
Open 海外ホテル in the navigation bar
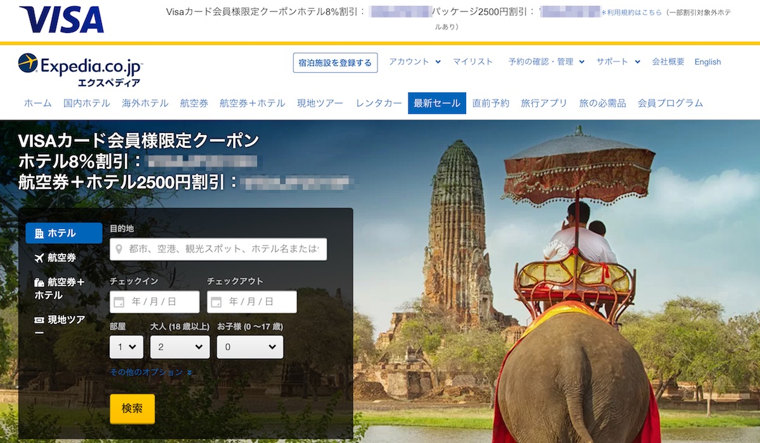pos(145,103)
